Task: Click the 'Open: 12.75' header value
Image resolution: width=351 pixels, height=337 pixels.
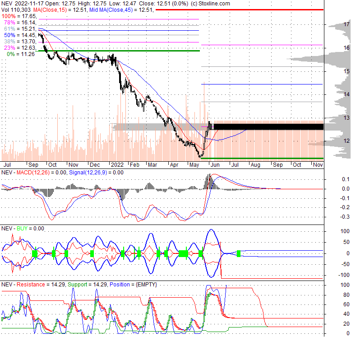Action: (60, 4)
